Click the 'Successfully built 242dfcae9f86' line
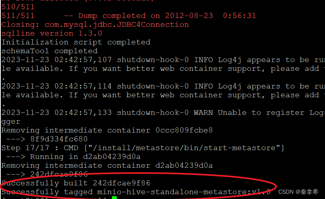 [x=76, y=183]
